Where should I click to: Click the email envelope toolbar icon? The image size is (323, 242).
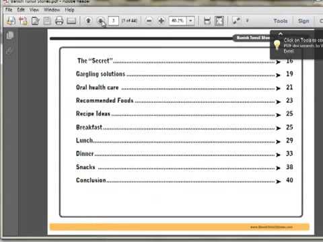(71, 21)
